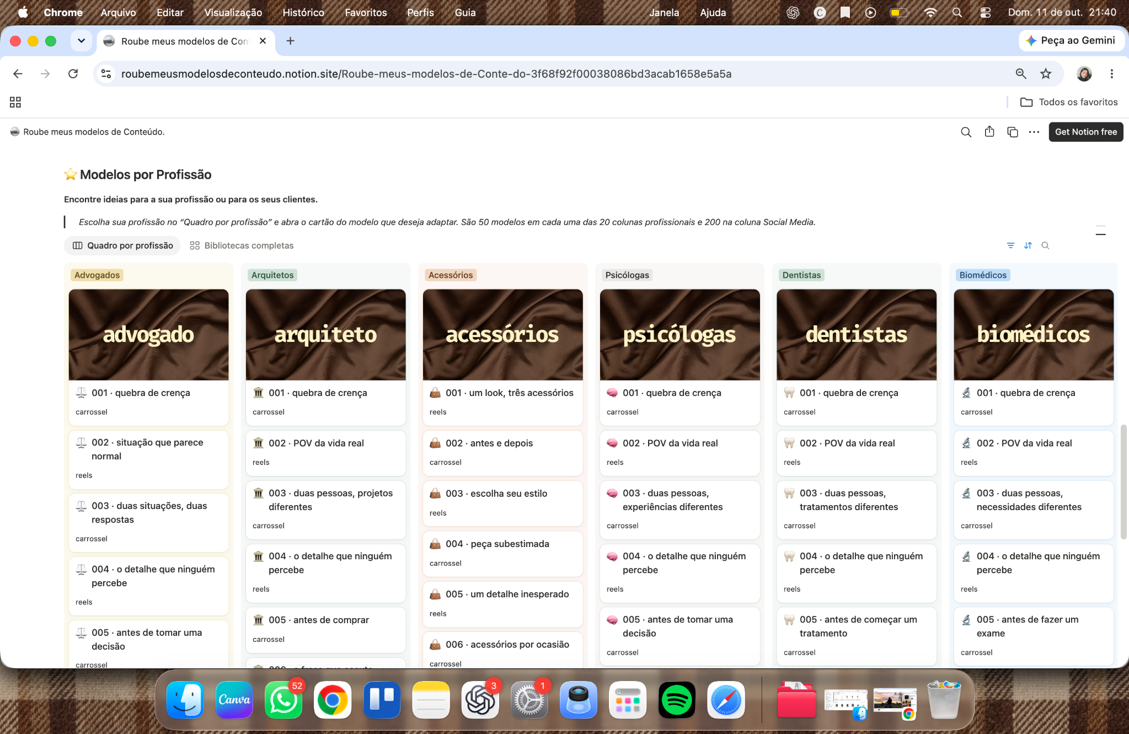The image size is (1129, 734).
Task: Click the Chrome zoom magnifier icon
Action: coord(1021,74)
